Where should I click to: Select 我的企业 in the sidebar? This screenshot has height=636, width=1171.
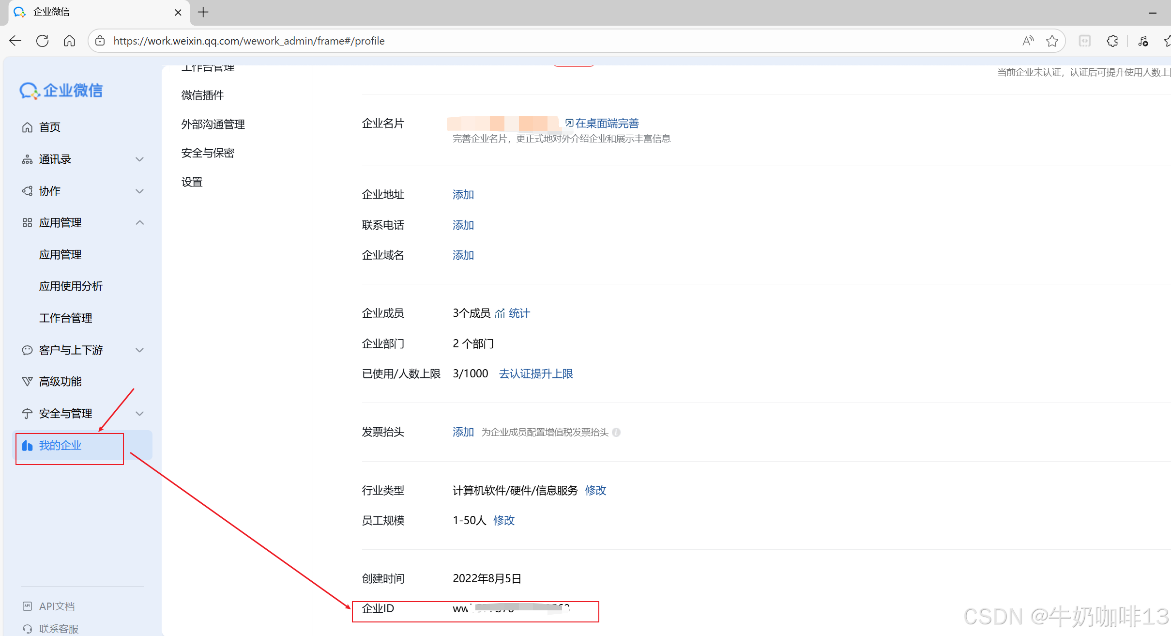[60, 446]
